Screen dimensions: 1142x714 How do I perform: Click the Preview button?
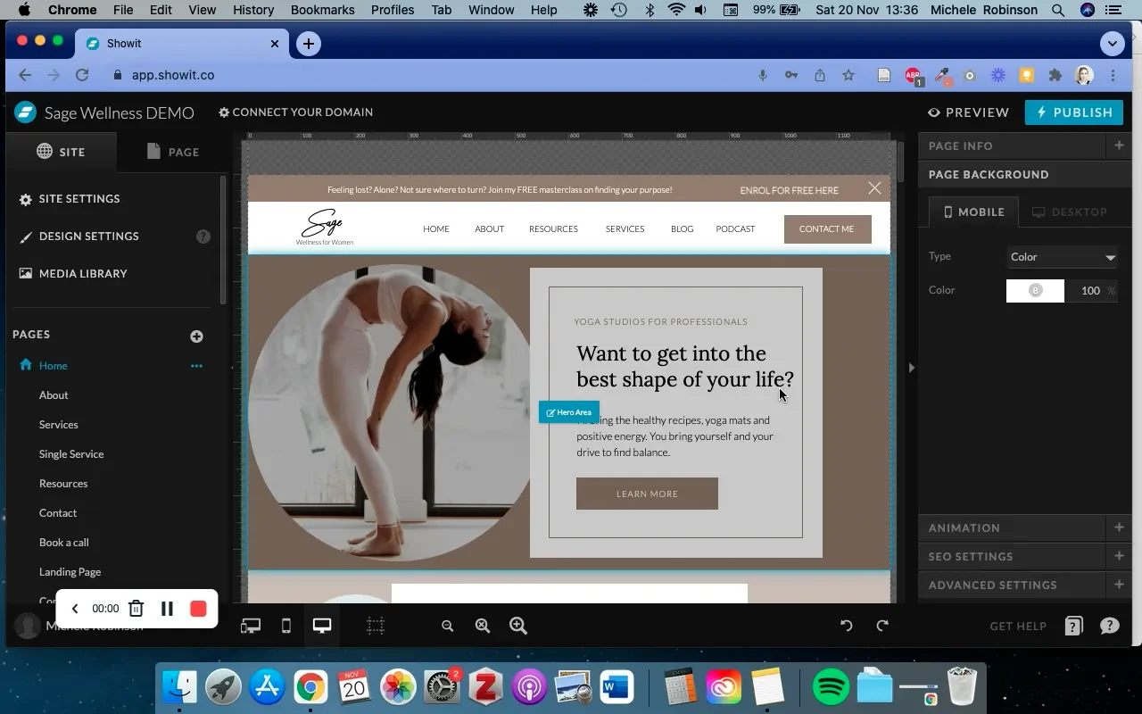coord(968,112)
